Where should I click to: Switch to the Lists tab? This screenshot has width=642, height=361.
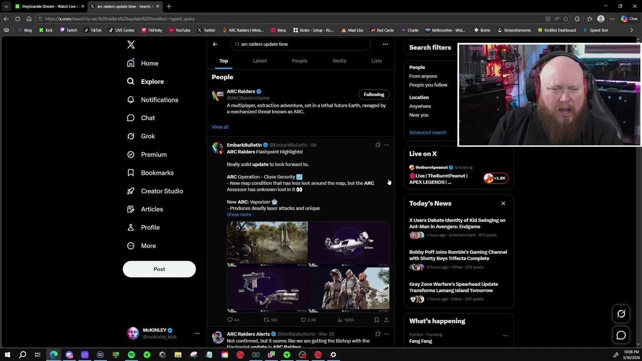[376, 61]
